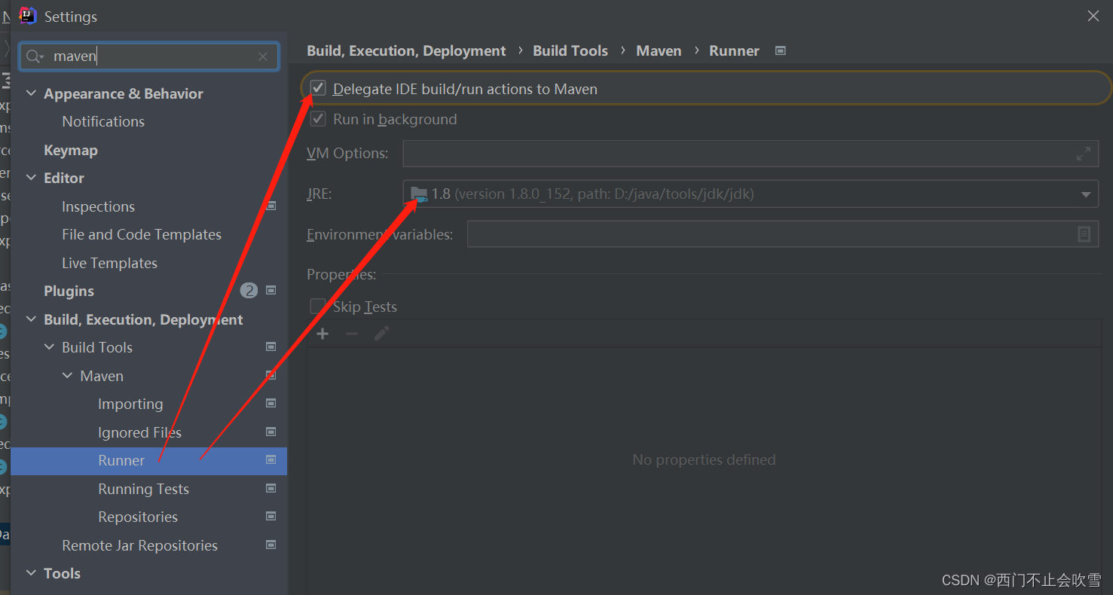This screenshot has width=1113, height=595.
Task: Click the project icon beside Build Tools
Action: pos(271,347)
